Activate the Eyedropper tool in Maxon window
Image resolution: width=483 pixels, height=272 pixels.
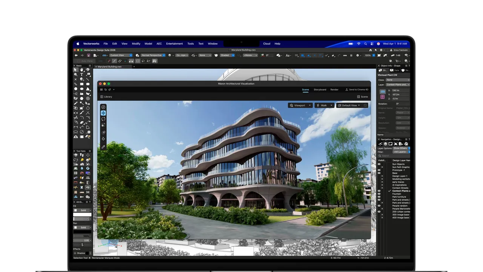103,147
